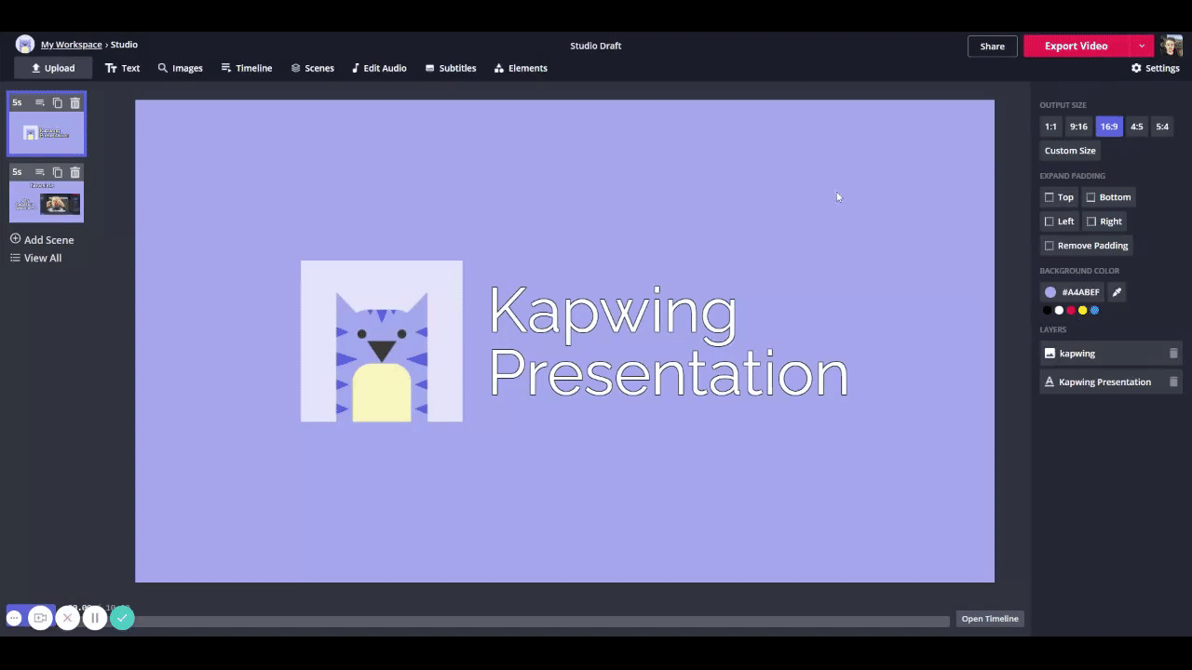Screen dimensions: 1192x670
Task: Open the background color hex picker
Action: tap(1071, 292)
